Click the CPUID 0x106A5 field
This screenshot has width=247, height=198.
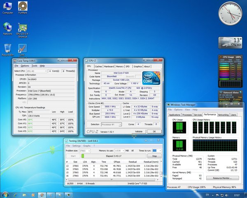pos(51,79)
